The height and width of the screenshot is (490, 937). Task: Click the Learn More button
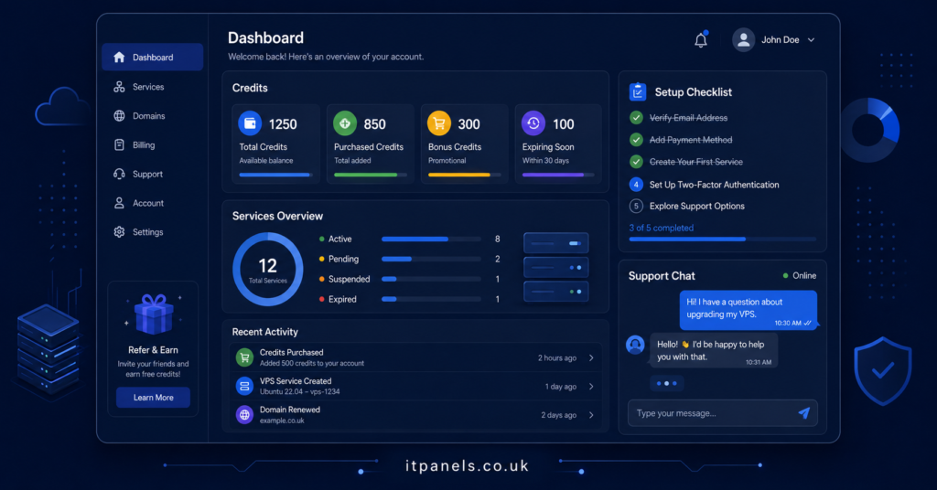coord(153,398)
